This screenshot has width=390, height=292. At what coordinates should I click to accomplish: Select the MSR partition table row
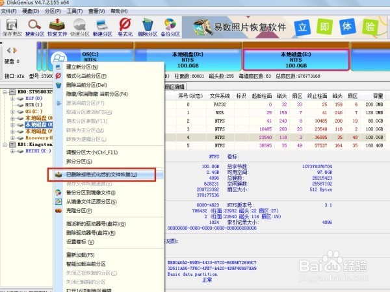(x=276, y=112)
